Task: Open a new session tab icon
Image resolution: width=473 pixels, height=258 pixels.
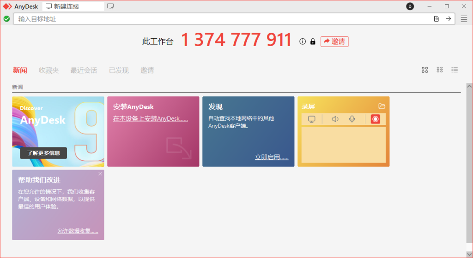Action: (x=110, y=6)
